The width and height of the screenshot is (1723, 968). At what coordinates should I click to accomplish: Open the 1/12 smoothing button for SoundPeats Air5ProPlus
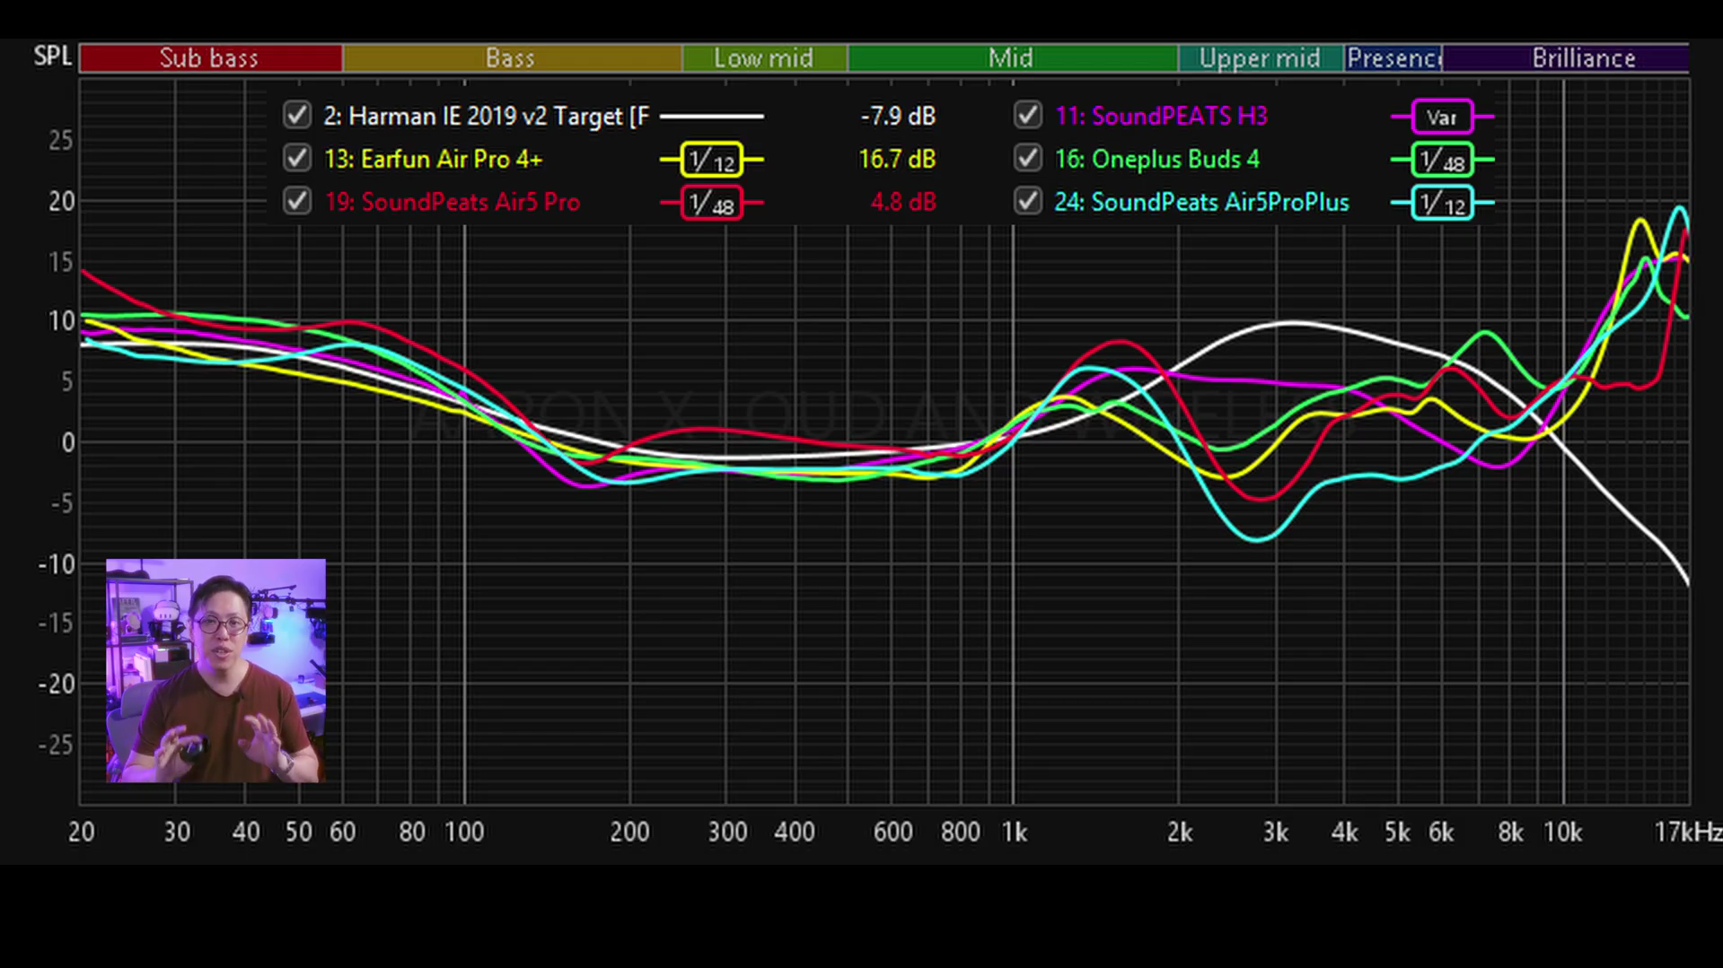(x=1442, y=203)
